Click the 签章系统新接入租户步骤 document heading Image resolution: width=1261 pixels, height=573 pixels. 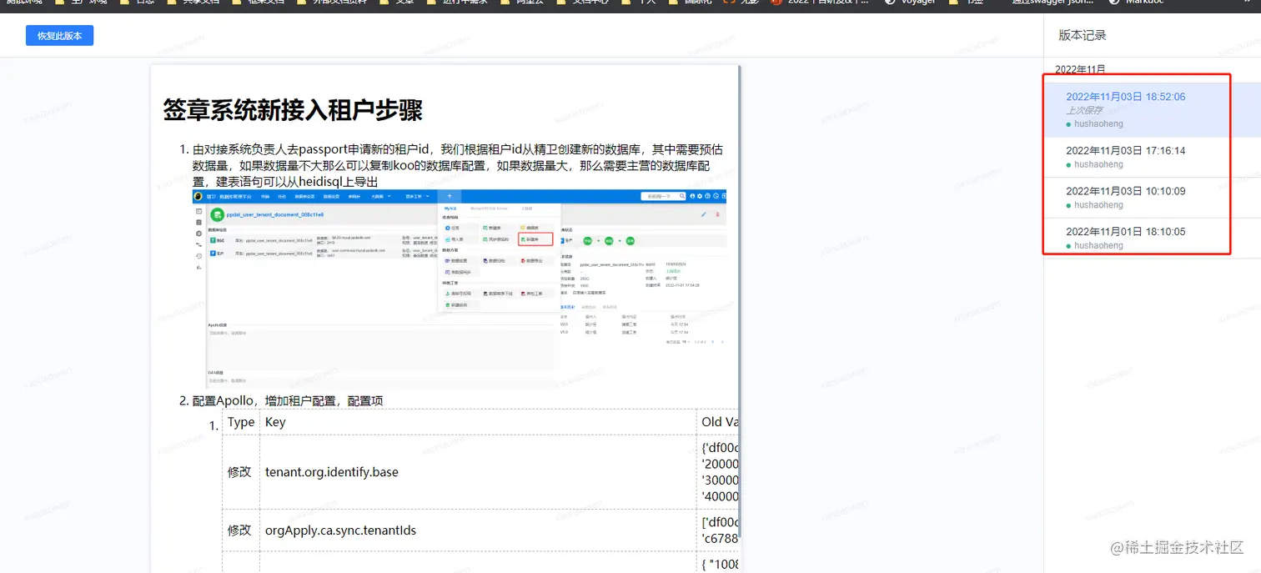[293, 109]
